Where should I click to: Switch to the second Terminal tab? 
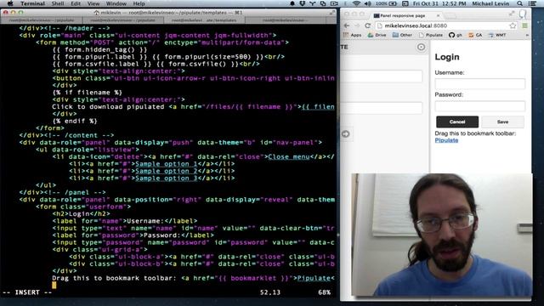(x=122, y=20)
